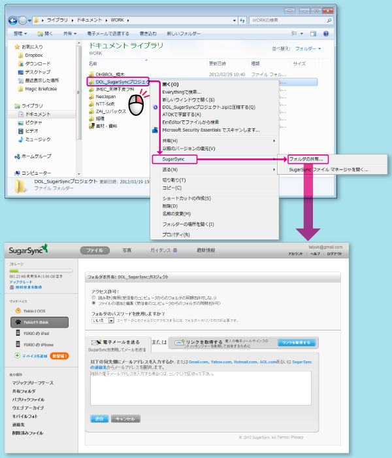Select the 読み取り専用 radio button
The image size is (392, 458).
pos(93,298)
